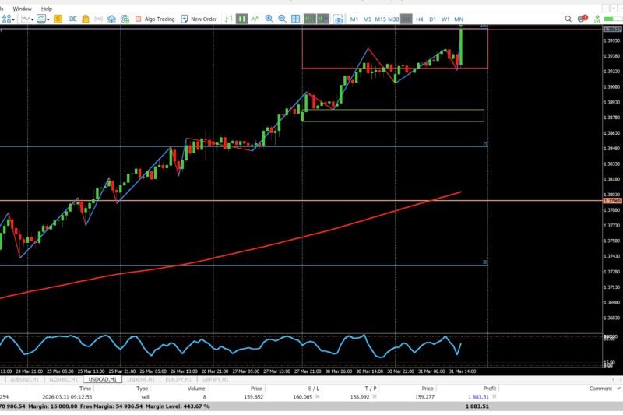Select the M15 timeframe
623x415 pixels.
(x=380, y=19)
